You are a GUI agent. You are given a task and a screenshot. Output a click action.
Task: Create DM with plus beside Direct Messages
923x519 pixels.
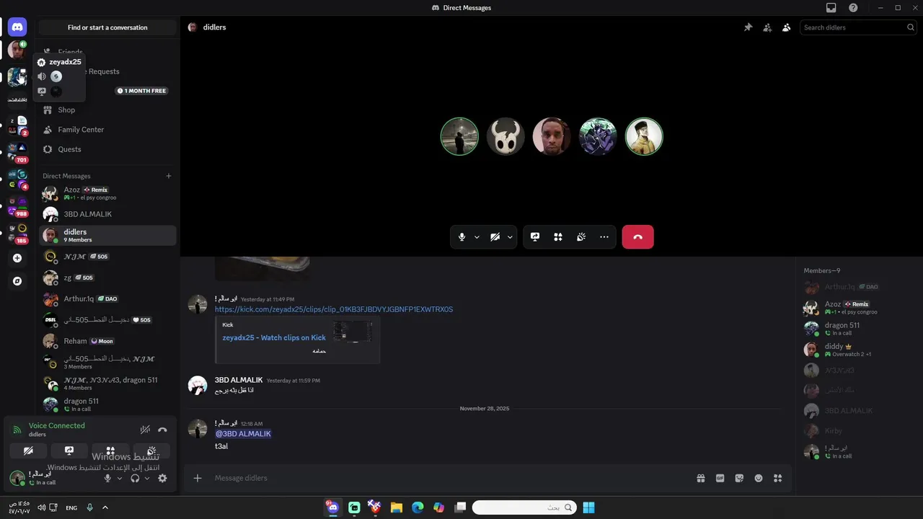(x=169, y=176)
